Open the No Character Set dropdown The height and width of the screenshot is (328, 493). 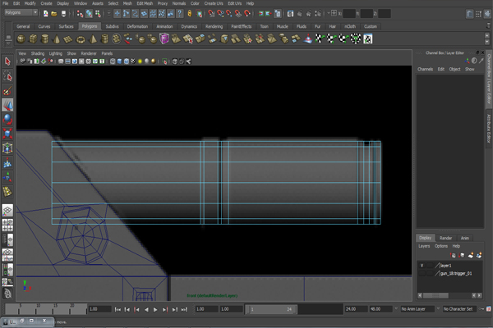[459, 309]
